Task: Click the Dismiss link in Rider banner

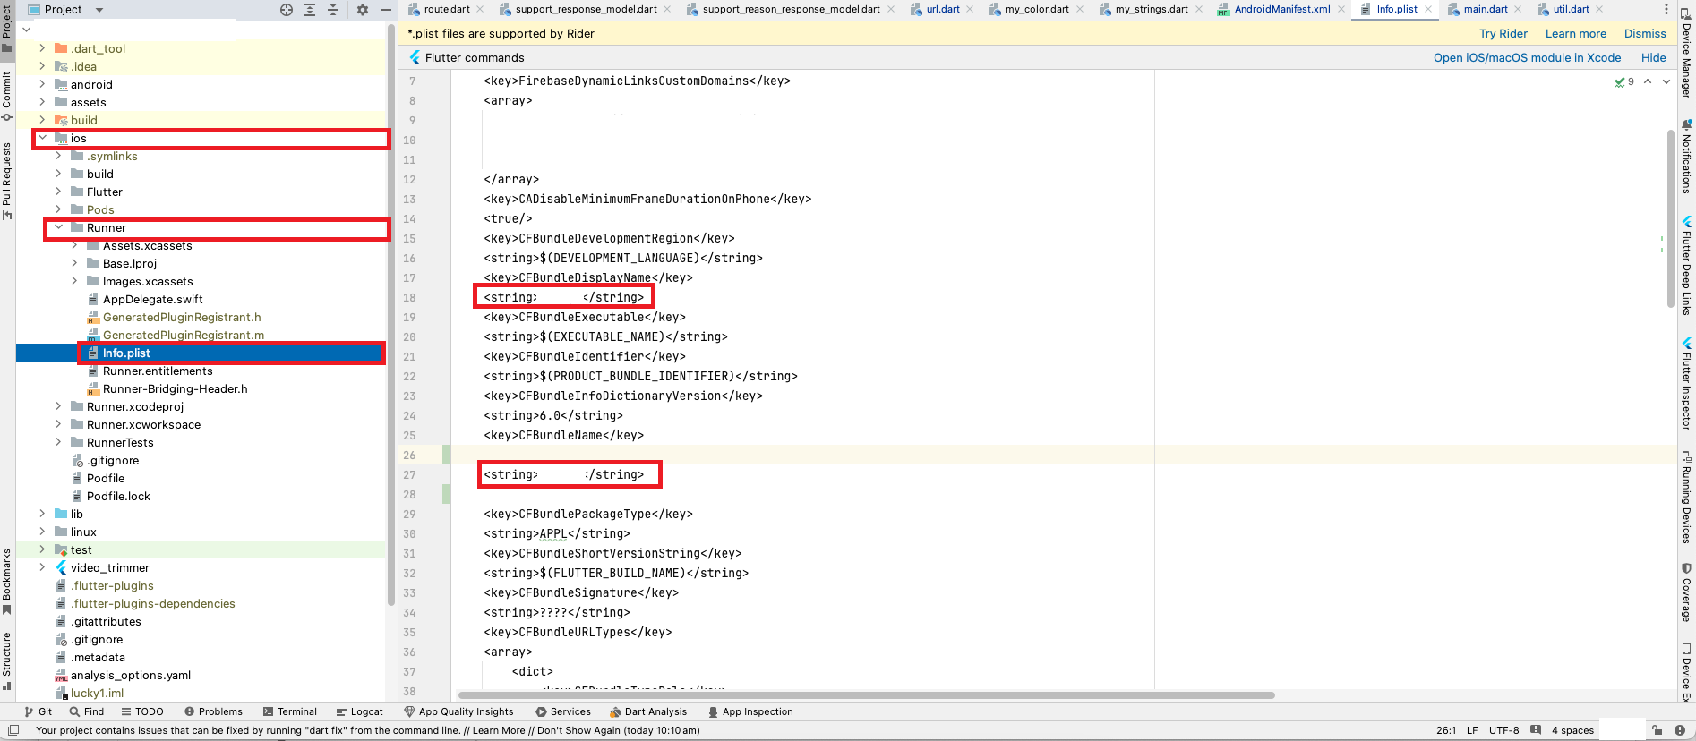Action: 1645,33
